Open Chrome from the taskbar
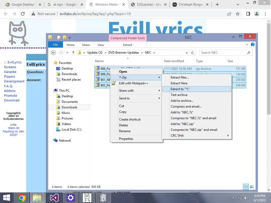Viewport: 271px width, 203px height. tap(21, 198)
